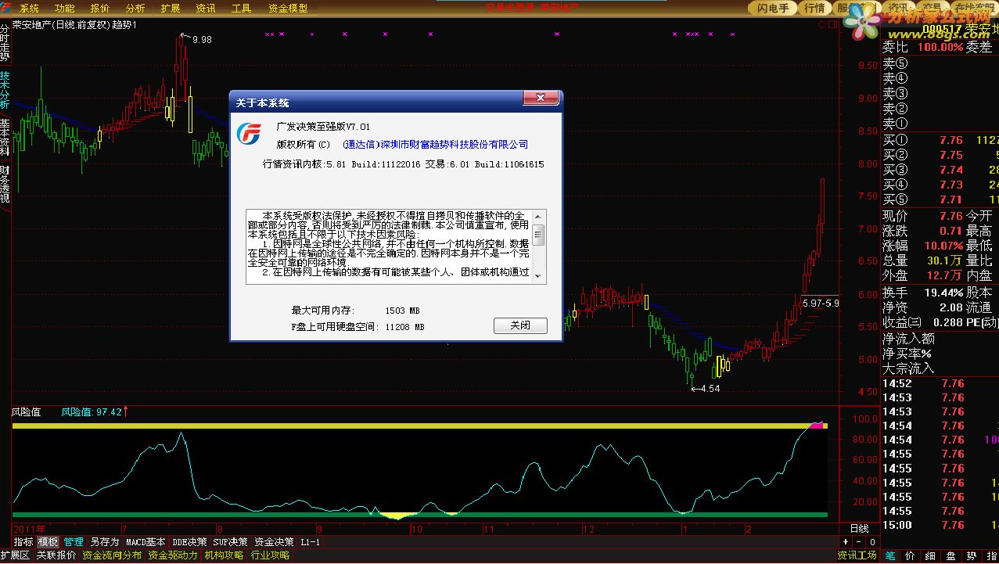Open the 系统 menu
This screenshot has width=999, height=564.
tap(29, 9)
